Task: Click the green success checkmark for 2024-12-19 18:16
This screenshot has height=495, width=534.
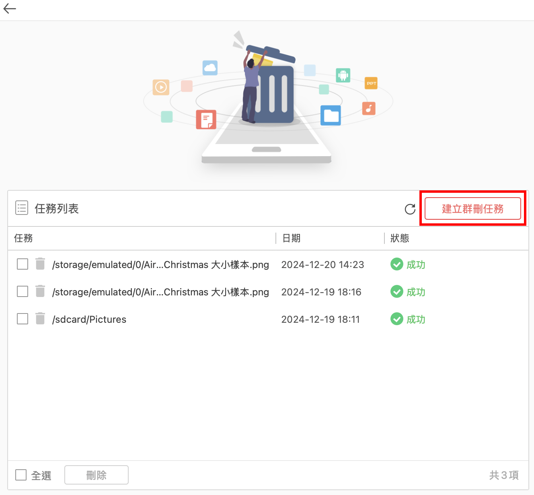Action: (x=397, y=292)
